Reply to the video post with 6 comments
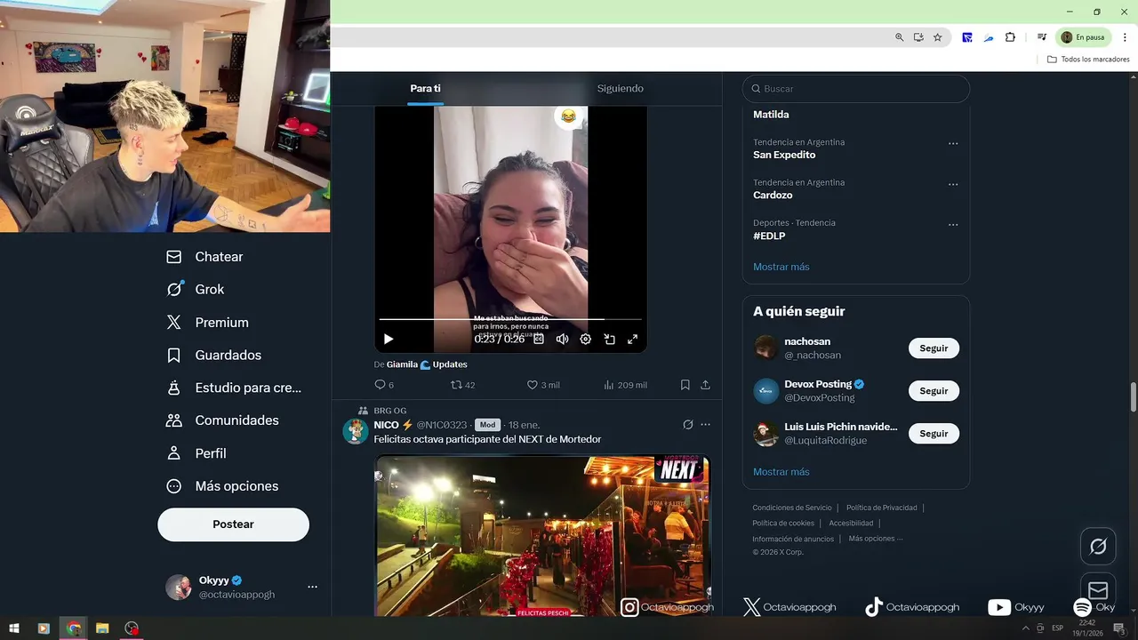 384,385
